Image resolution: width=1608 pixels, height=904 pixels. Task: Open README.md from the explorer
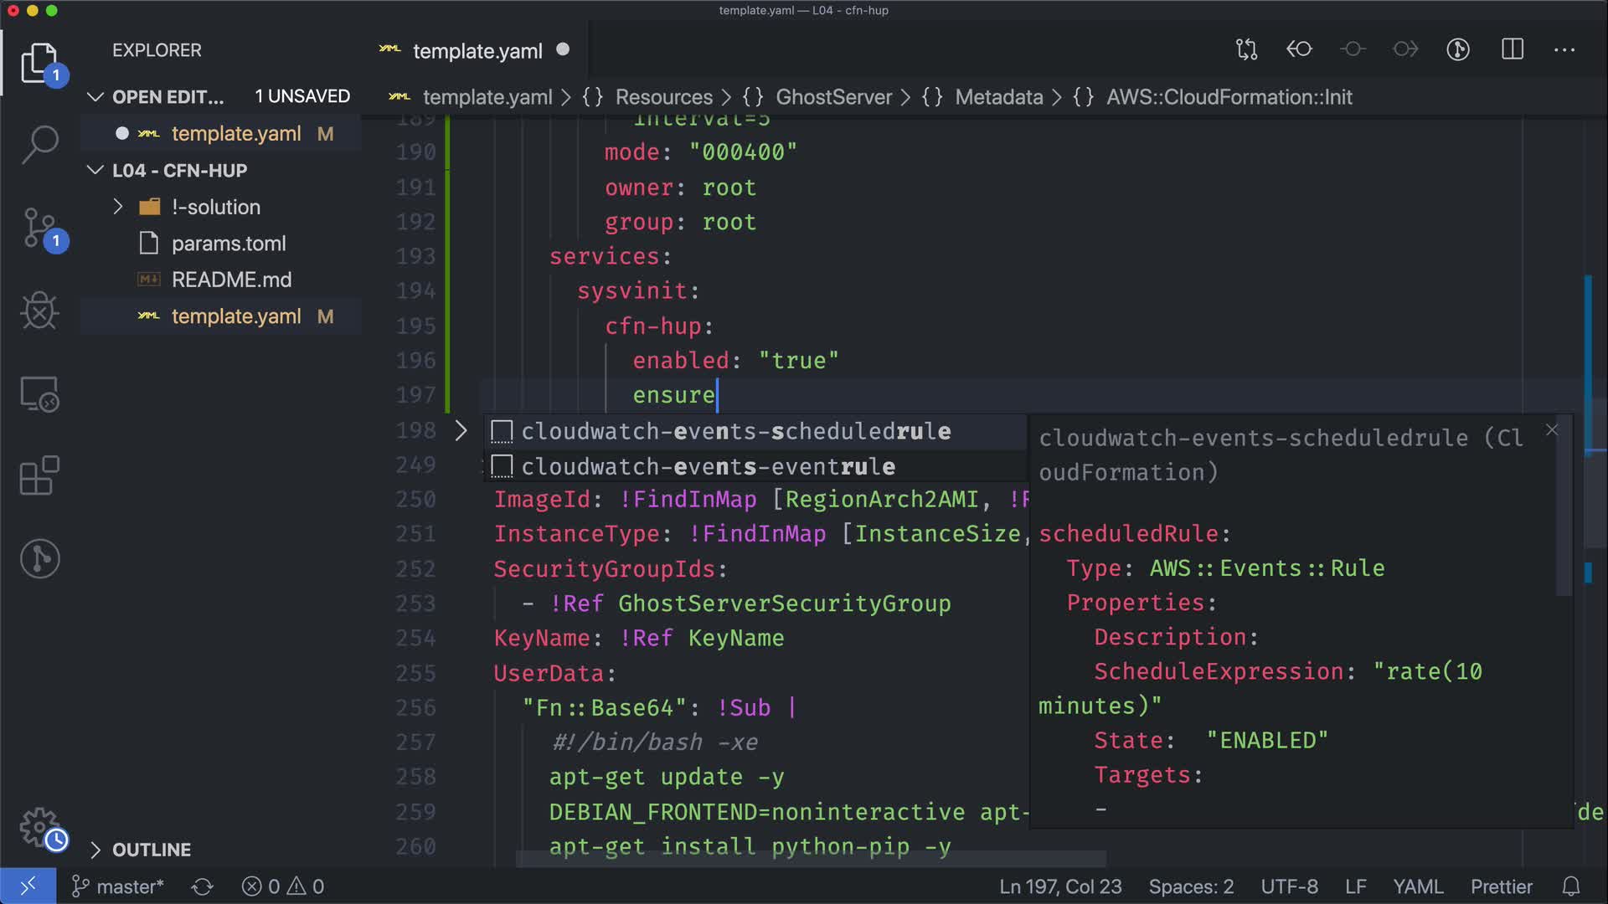tap(231, 280)
